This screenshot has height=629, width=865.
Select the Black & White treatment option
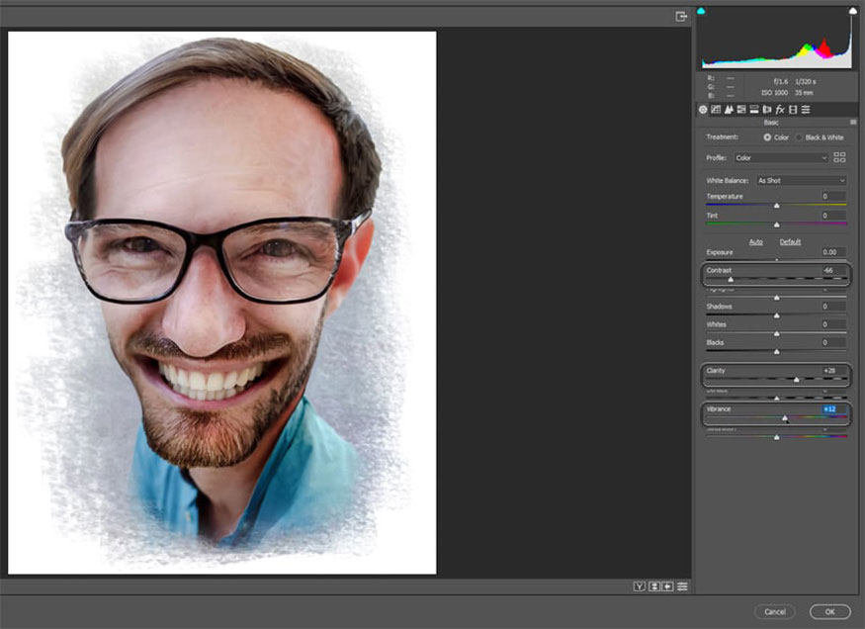point(821,137)
